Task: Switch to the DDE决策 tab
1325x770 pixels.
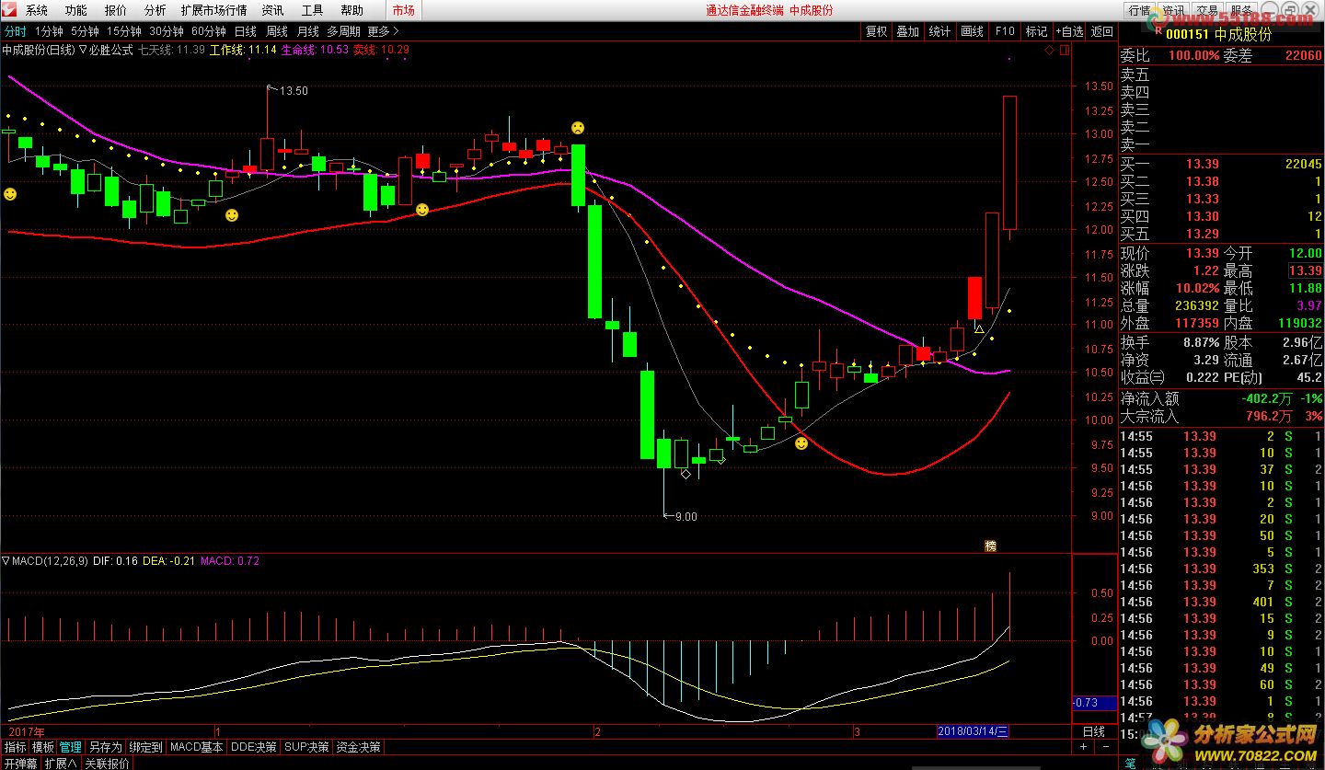Action: (x=253, y=747)
